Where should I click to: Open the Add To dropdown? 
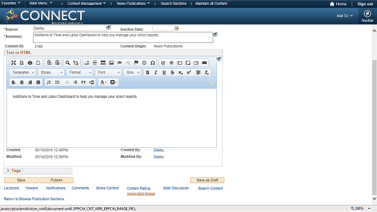tap(345, 16)
